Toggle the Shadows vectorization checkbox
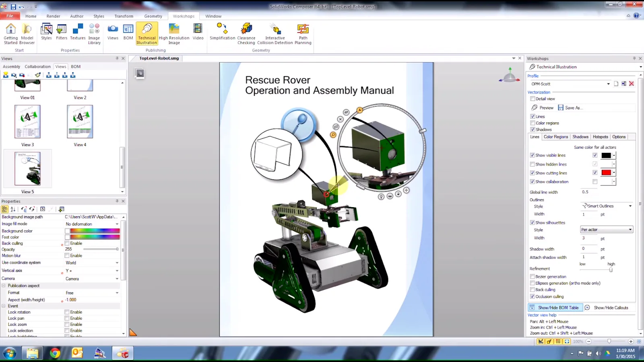 tap(533, 130)
